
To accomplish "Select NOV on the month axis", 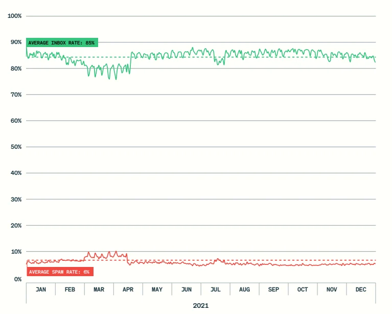I will (x=332, y=290).
